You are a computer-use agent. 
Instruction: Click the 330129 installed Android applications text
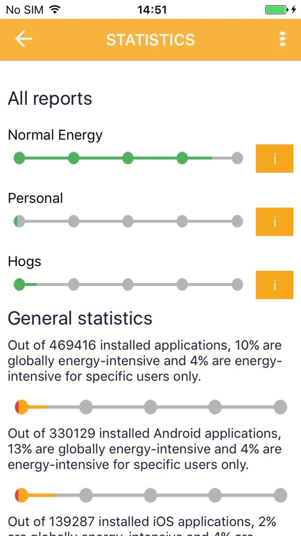(145, 449)
